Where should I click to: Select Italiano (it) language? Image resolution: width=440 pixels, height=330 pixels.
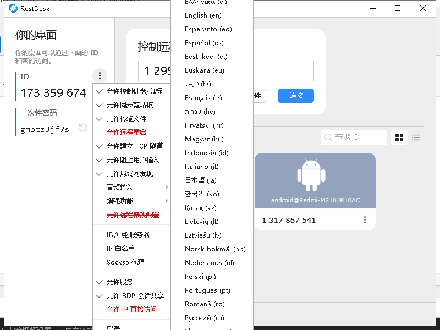(212, 167)
